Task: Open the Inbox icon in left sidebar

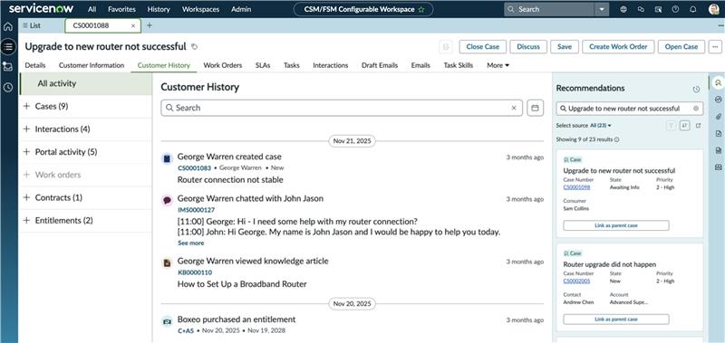Action: click(x=8, y=66)
